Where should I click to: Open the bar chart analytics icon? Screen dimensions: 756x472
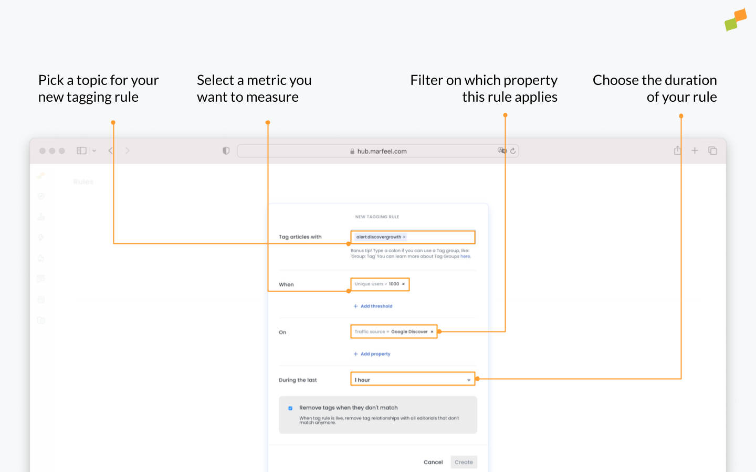tap(41, 217)
